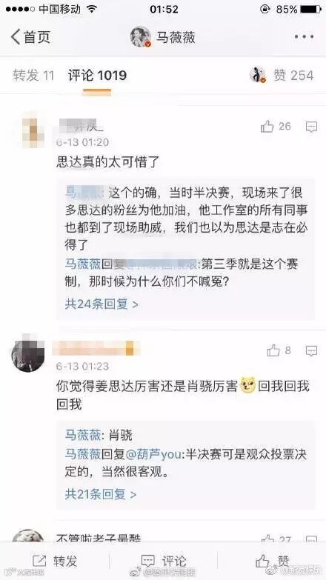Tap 马薇薇 name in 肖骁 reply
326x580 pixels.
click(83, 435)
